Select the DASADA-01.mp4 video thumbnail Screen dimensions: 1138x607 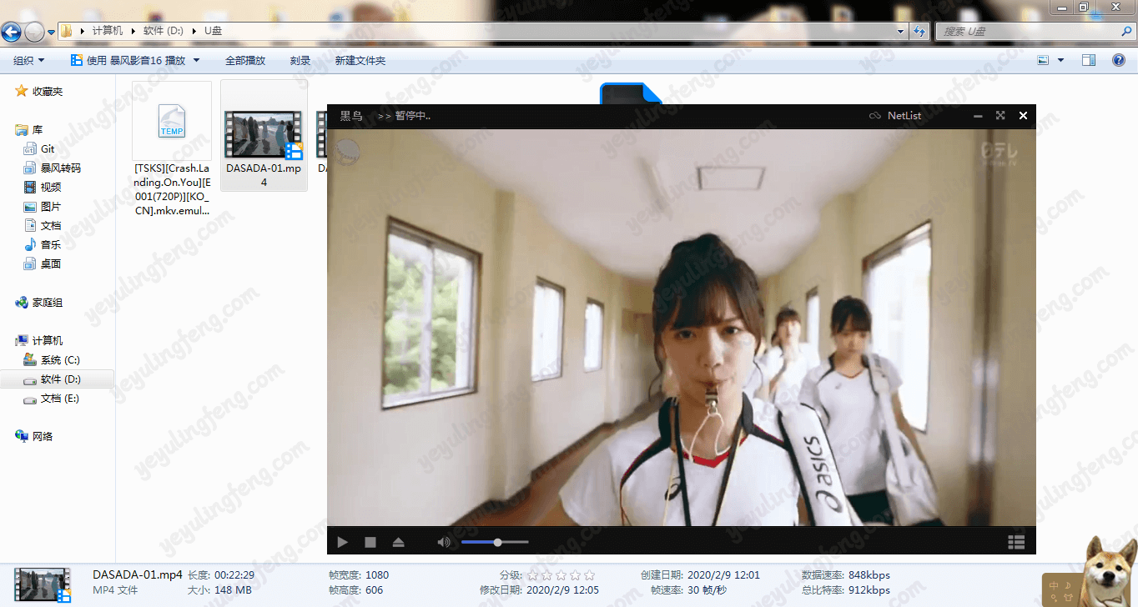coord(264,135)
